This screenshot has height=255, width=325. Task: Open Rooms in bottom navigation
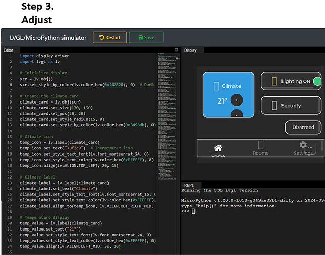[261, 148]
